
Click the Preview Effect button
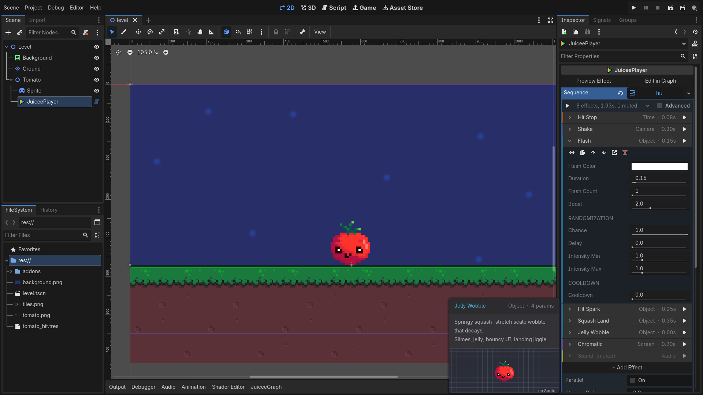coord(594,81)
